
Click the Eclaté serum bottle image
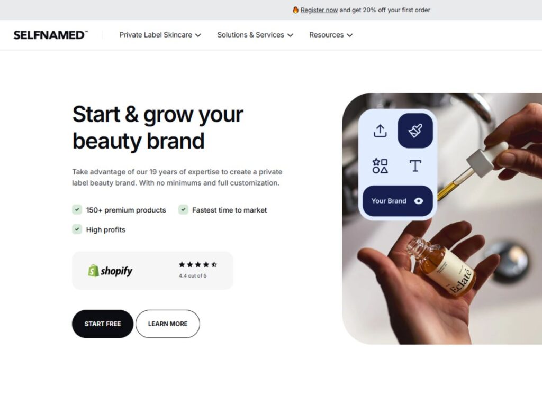click(x=442, y=267)
